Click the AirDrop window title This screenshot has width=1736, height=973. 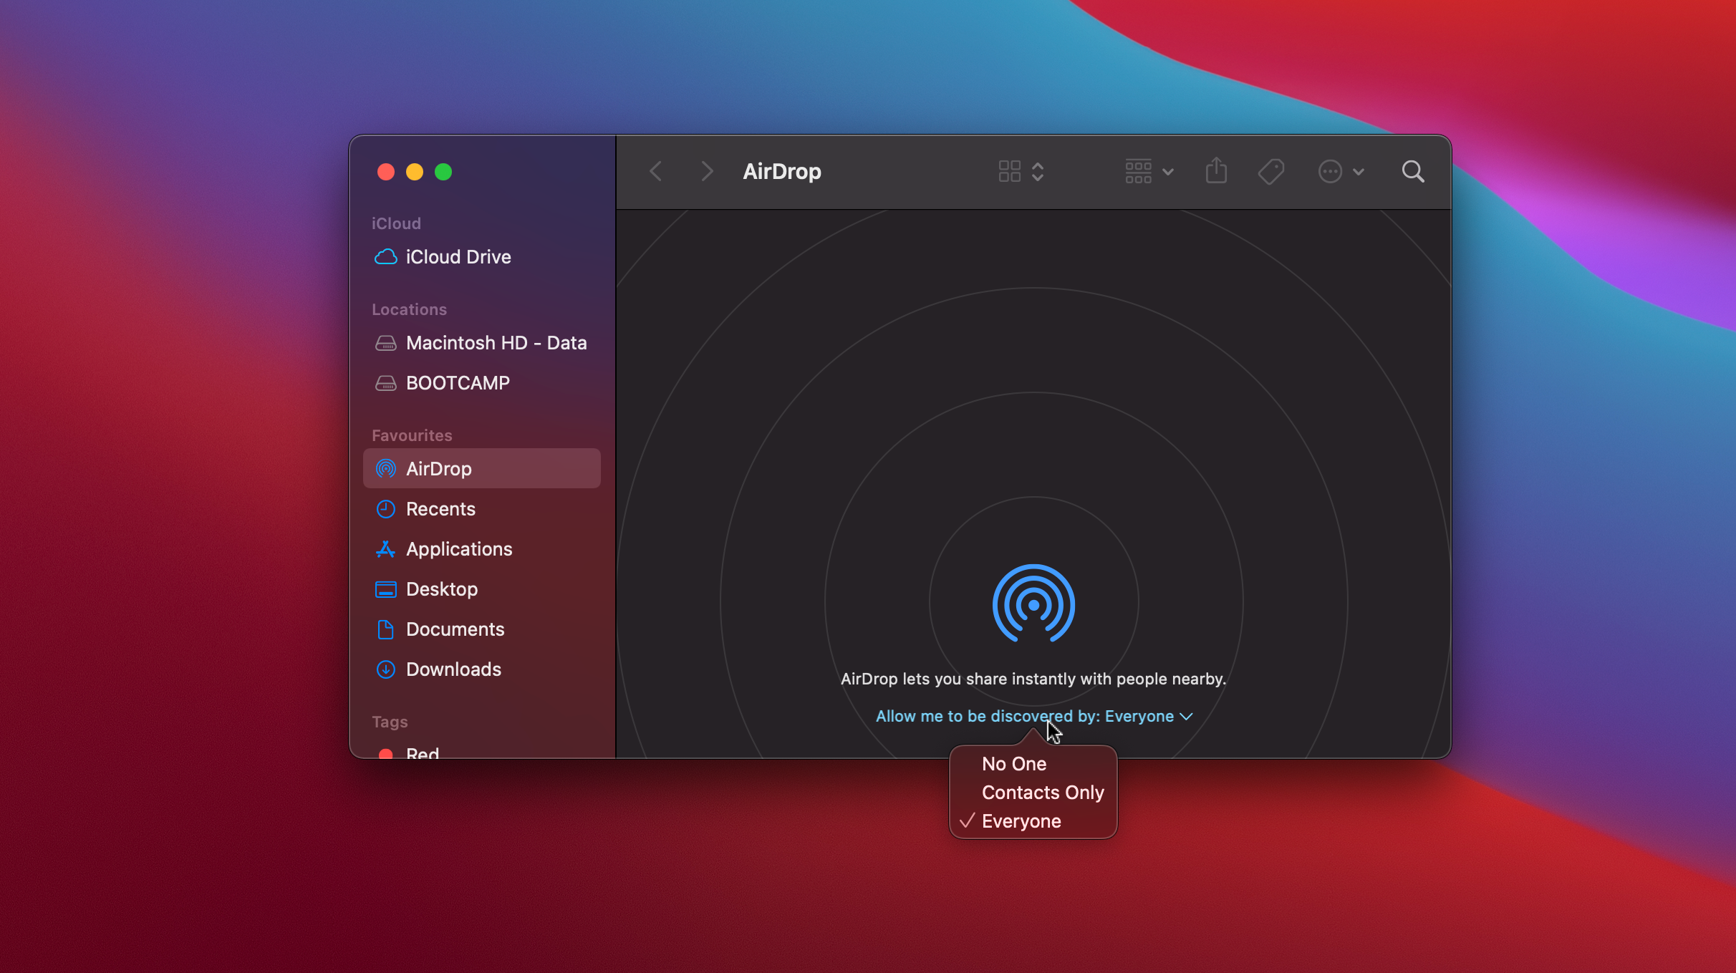pyautogui.click(x=782, y=172)
